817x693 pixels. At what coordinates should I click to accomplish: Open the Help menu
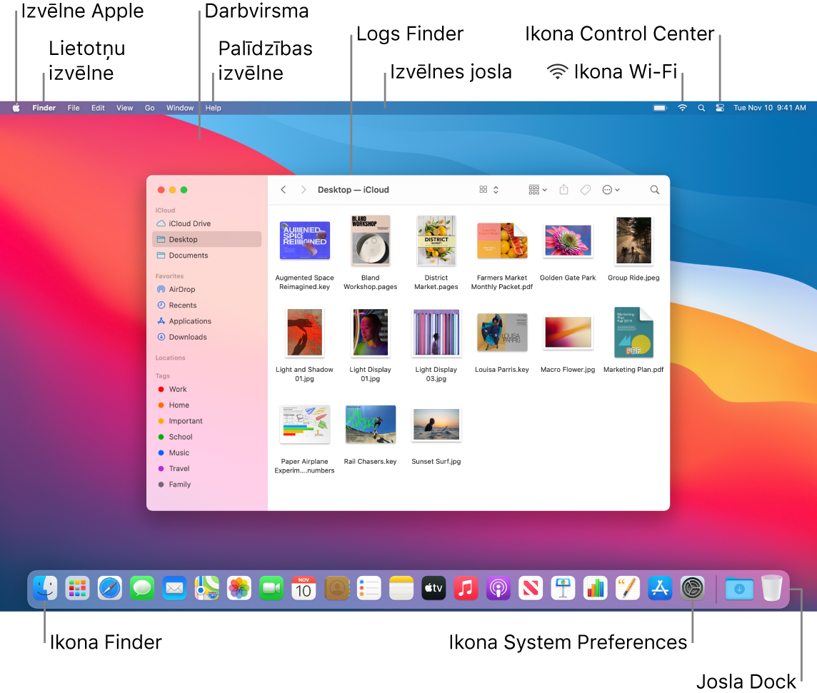212,108
